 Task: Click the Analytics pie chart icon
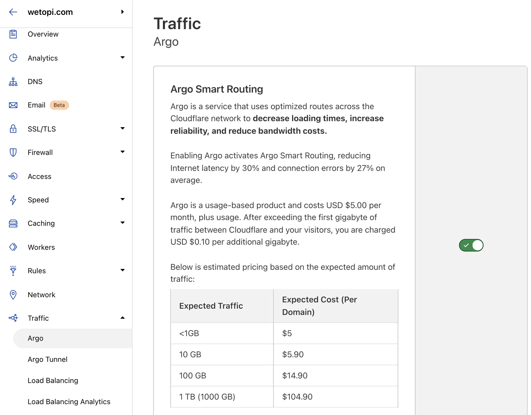pyautogui.click(x=13, y=58)
